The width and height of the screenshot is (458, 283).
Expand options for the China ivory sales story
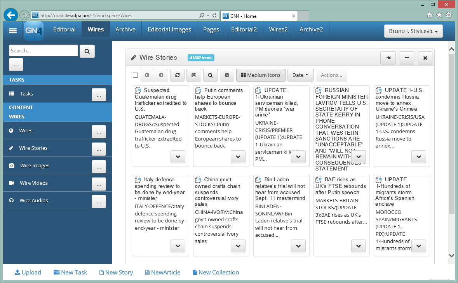[238, 246]
